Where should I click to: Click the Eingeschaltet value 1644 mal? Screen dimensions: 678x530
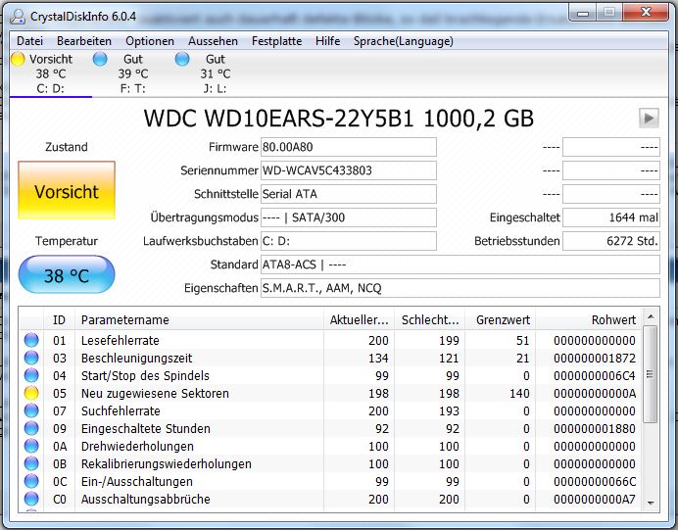tap(611, 217)
